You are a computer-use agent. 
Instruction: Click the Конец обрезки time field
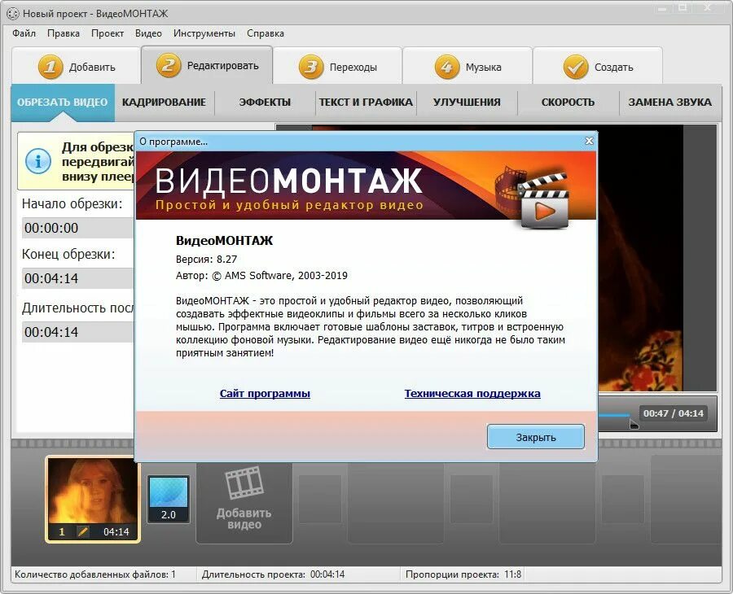pyautogui.click(x=77, y=278)
